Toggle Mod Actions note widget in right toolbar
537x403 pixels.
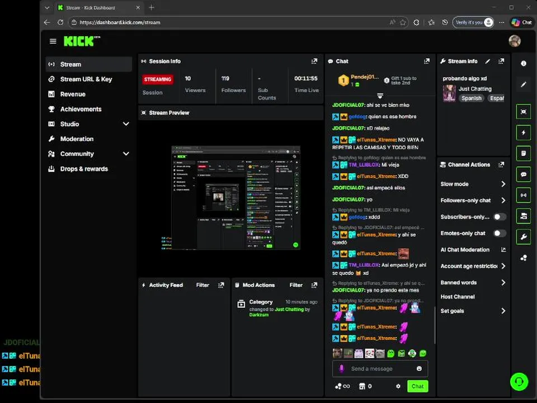(524, 153)
